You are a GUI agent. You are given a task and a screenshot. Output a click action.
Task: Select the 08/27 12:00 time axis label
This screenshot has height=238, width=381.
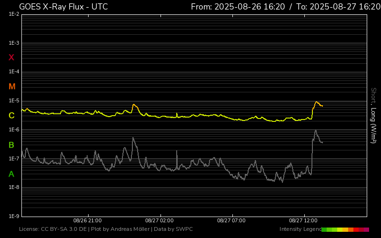tap(303, 221)
